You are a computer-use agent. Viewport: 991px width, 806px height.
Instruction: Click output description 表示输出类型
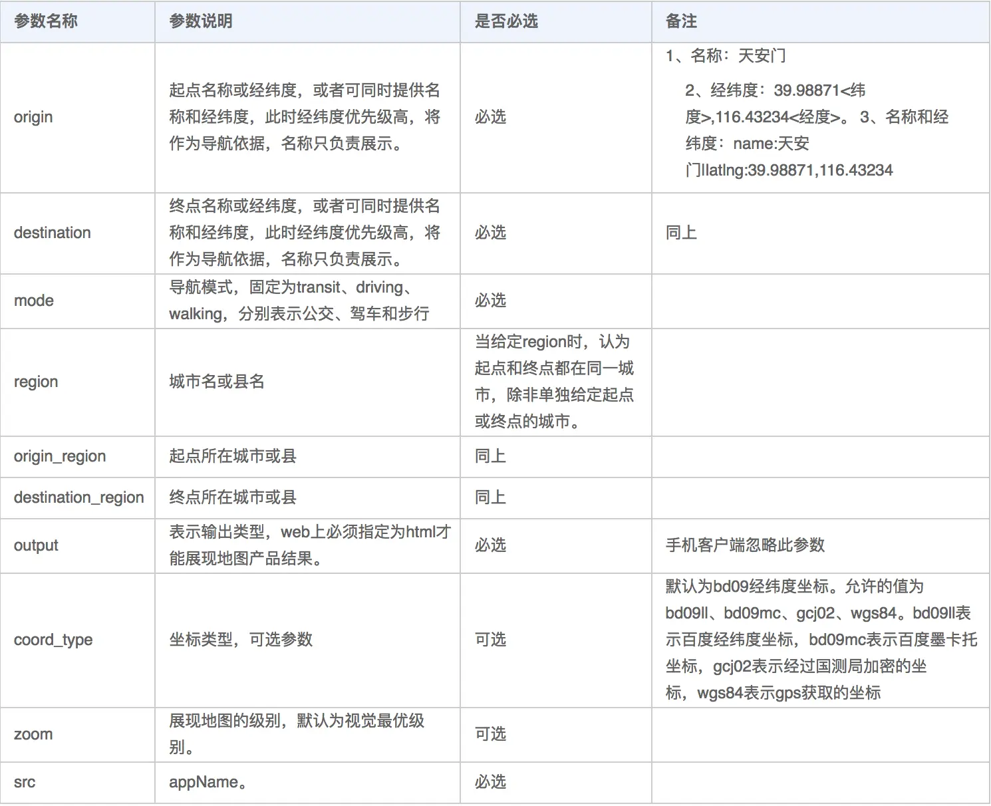pyautogui.click(x=310, y=545)
